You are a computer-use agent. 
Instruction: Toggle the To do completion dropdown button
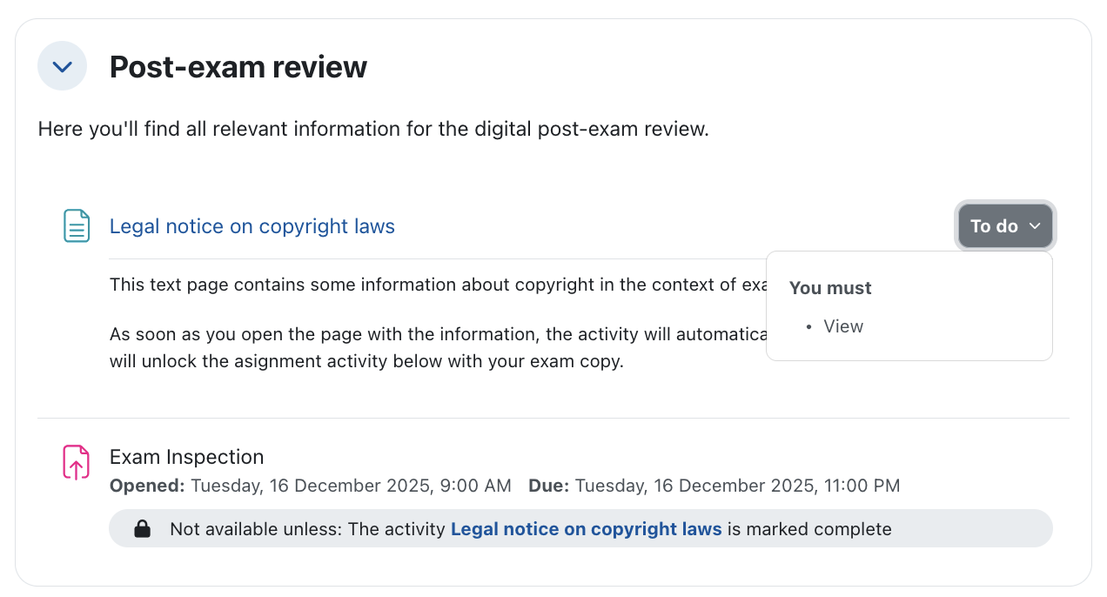pyautogui.click(x=1004, y=226)
